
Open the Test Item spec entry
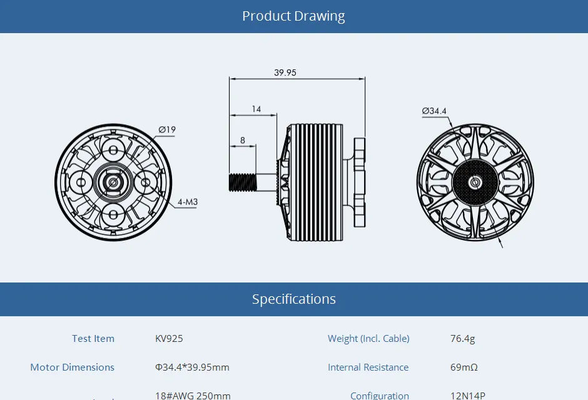tap(93, 338)
